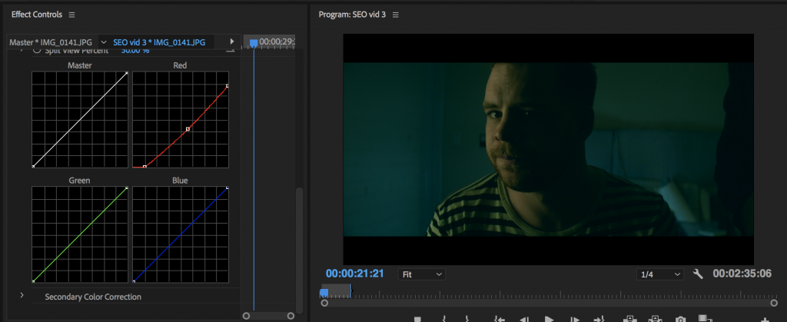Viewport: 787px width, 322px height.
Task: Select the lower control point on Red curve
Action: [144, 166]
